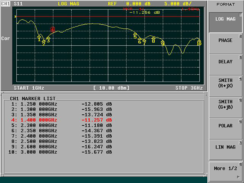Click the -14.367 dB value
This screenshot has height=183, width=244.
pos(97,131)
